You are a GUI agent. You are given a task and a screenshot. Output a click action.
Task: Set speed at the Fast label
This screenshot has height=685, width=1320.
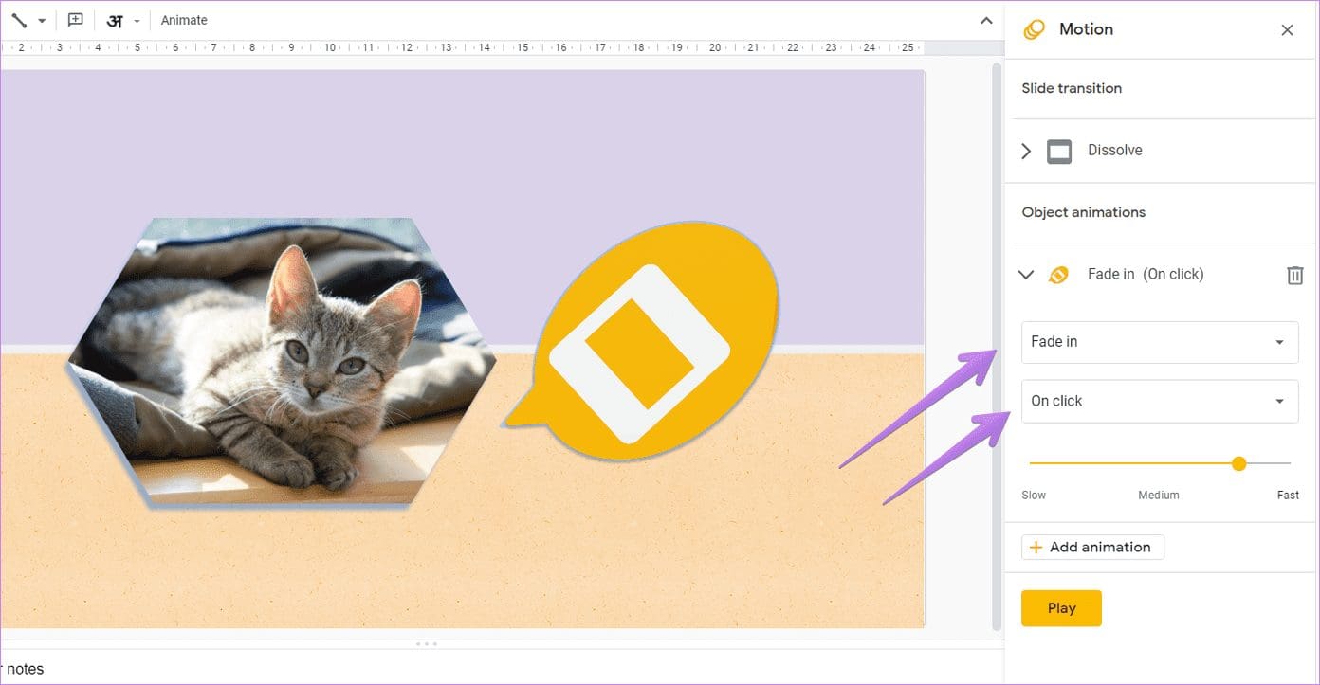pos(1288,495)
